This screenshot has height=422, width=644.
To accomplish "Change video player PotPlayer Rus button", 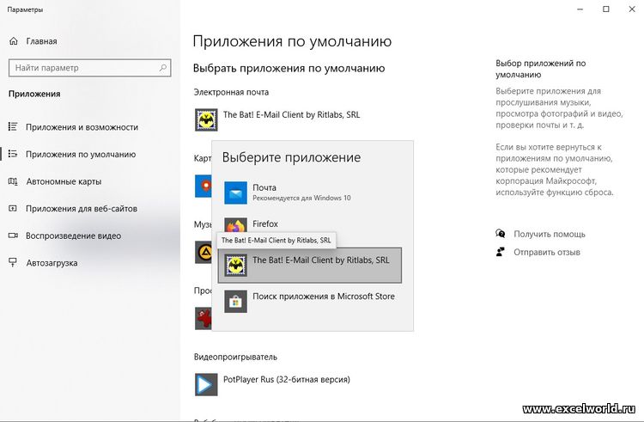I will tap(273, 384).
